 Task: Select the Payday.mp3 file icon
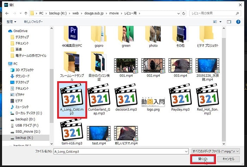pos(180,95)
